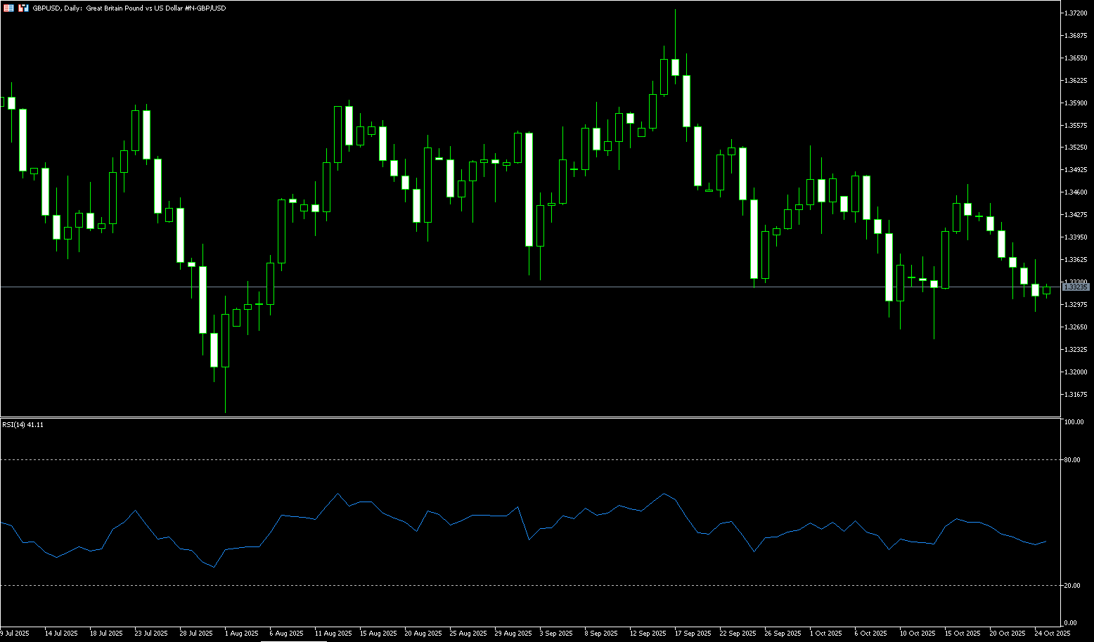Click the 80.00 RSI level label
1094x642 pixels.
click(x=1072, y=460)
